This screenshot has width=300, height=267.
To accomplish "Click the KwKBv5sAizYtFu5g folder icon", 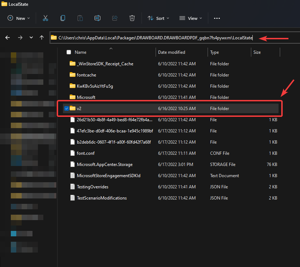I will 72,86.
